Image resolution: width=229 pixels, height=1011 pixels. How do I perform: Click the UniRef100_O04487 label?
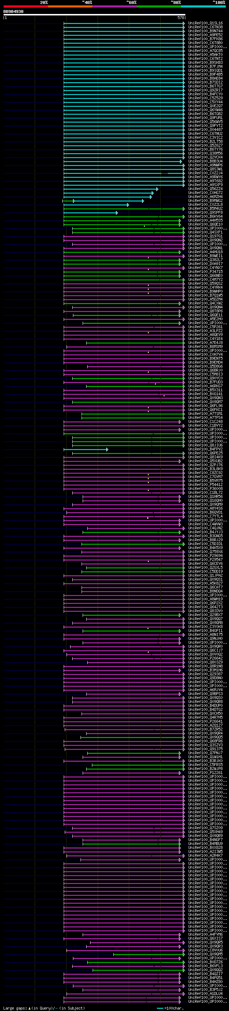(205, 129)
